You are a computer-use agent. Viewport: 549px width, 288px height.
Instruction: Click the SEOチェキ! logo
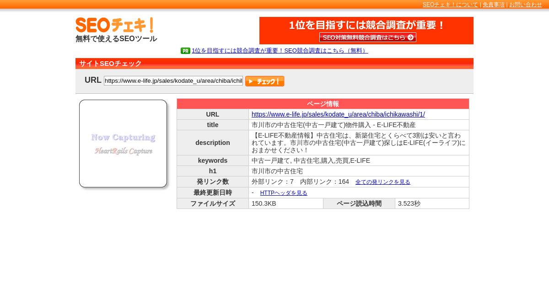pos(114,25)
